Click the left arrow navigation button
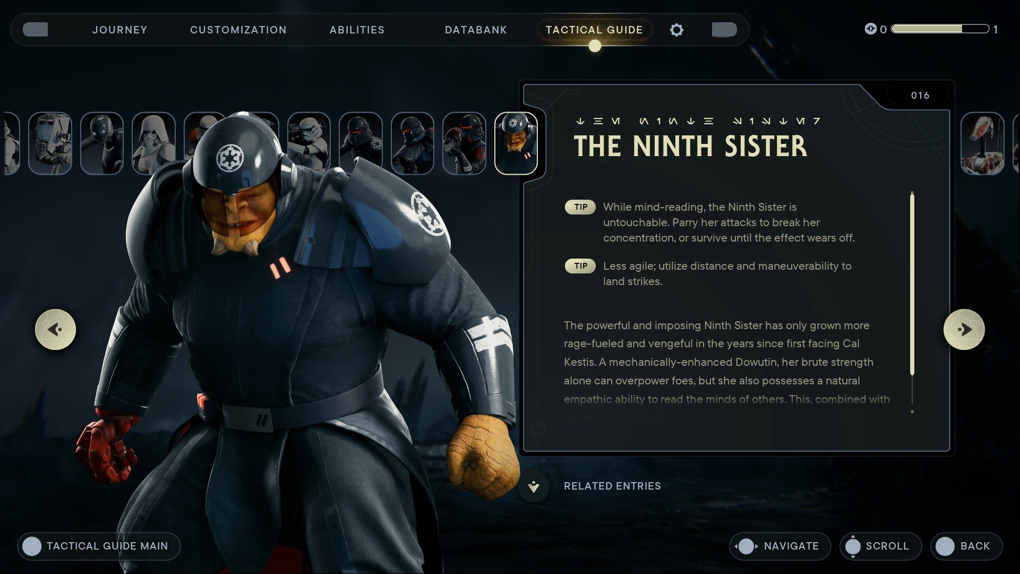This screenshot has height=574, width=1020. coord(56,330)
